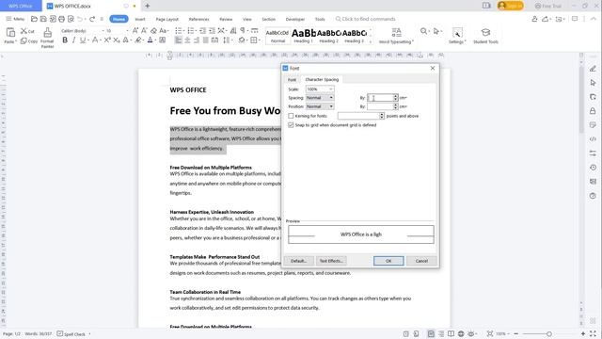Click the Redo arrow
This screenshot has width=602, height=339.
92,19
